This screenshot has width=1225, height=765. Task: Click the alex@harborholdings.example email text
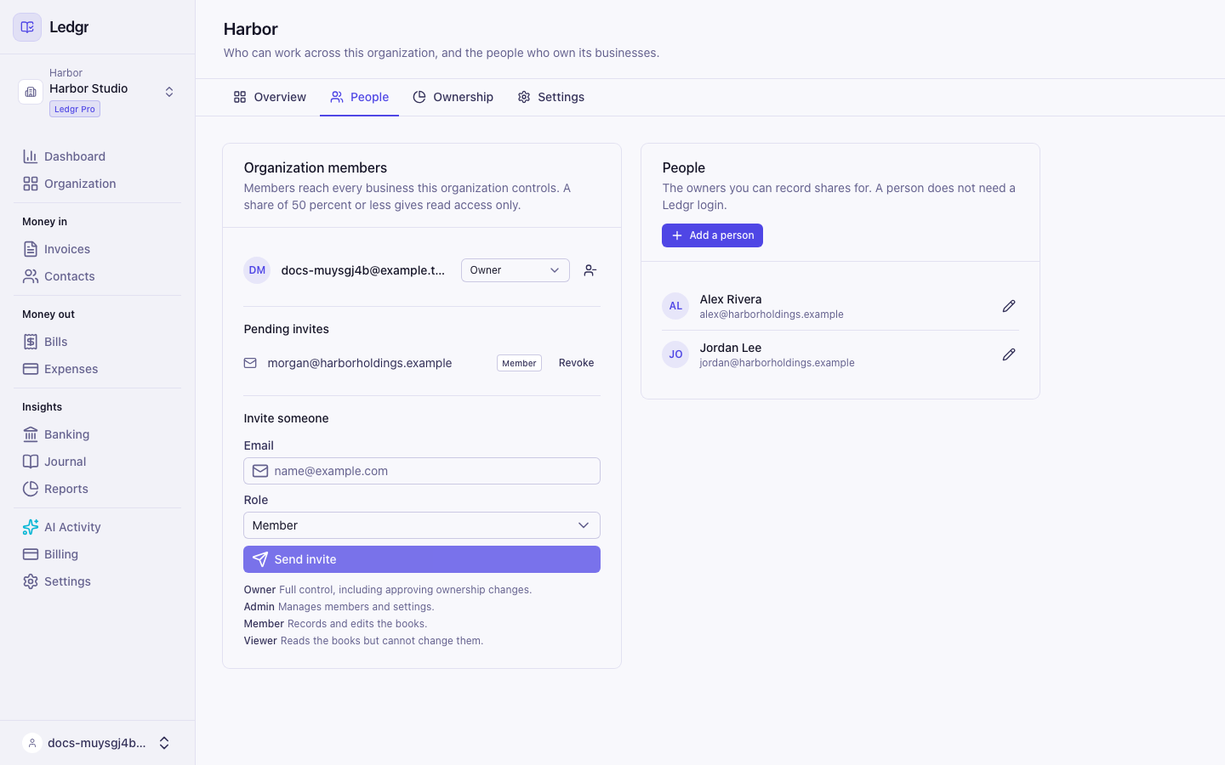click(x=772, y=314)
